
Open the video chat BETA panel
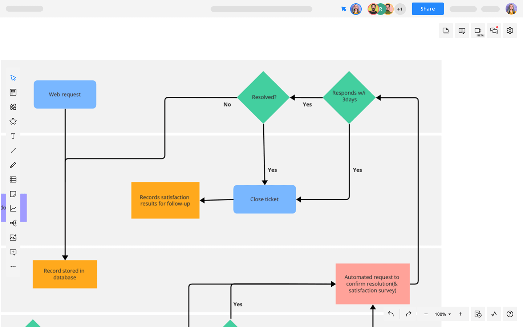tap(478, 31)
